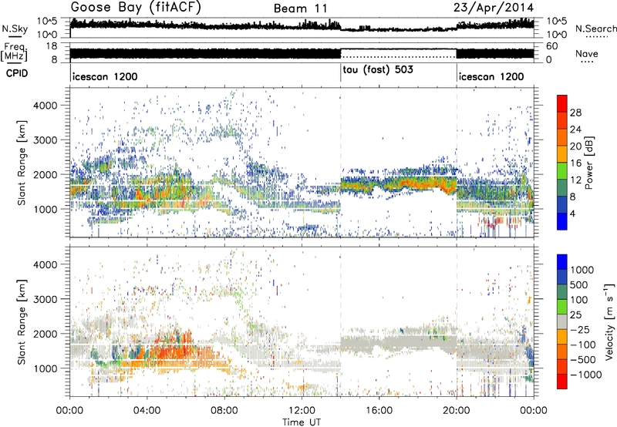Viewport: 617px width, 427px height.
Task: Click the "-1000" label on velocity colorbar
Action: click(x=586, y=375)
